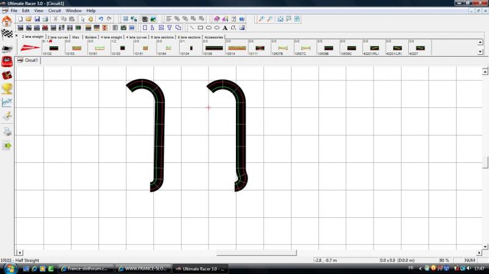Click the Home icon in the left sidebar
The width and height of the screenshot is (489, 274).
click(x=7, y=21)
